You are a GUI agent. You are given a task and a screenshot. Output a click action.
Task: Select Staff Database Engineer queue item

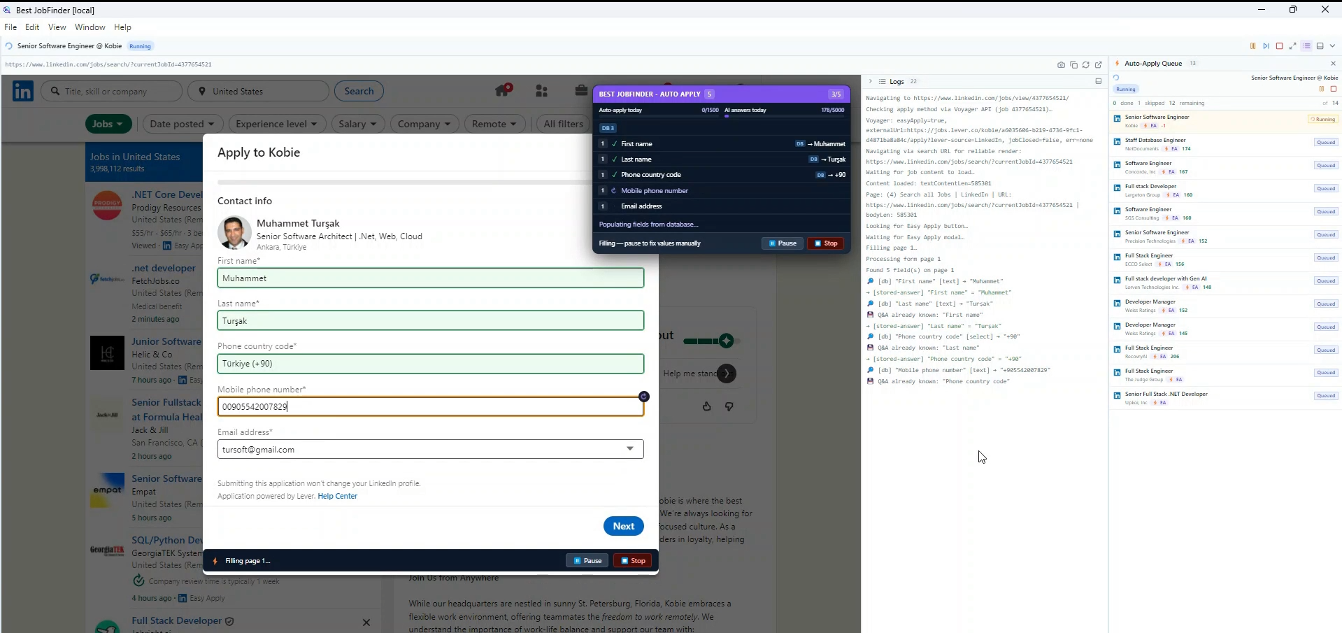point(1225,144)
